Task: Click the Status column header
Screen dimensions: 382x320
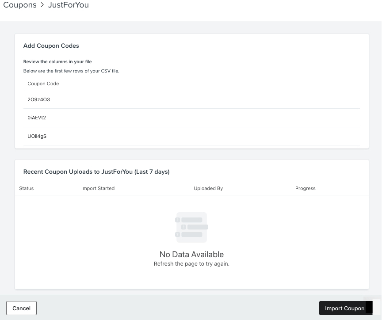Action: click(x=26, y=188)
